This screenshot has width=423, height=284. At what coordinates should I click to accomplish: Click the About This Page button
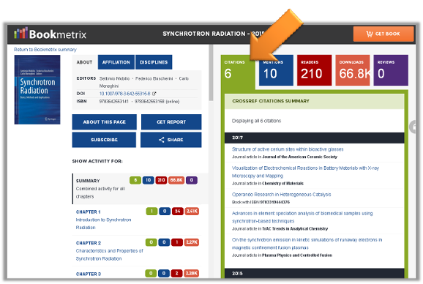105,122
